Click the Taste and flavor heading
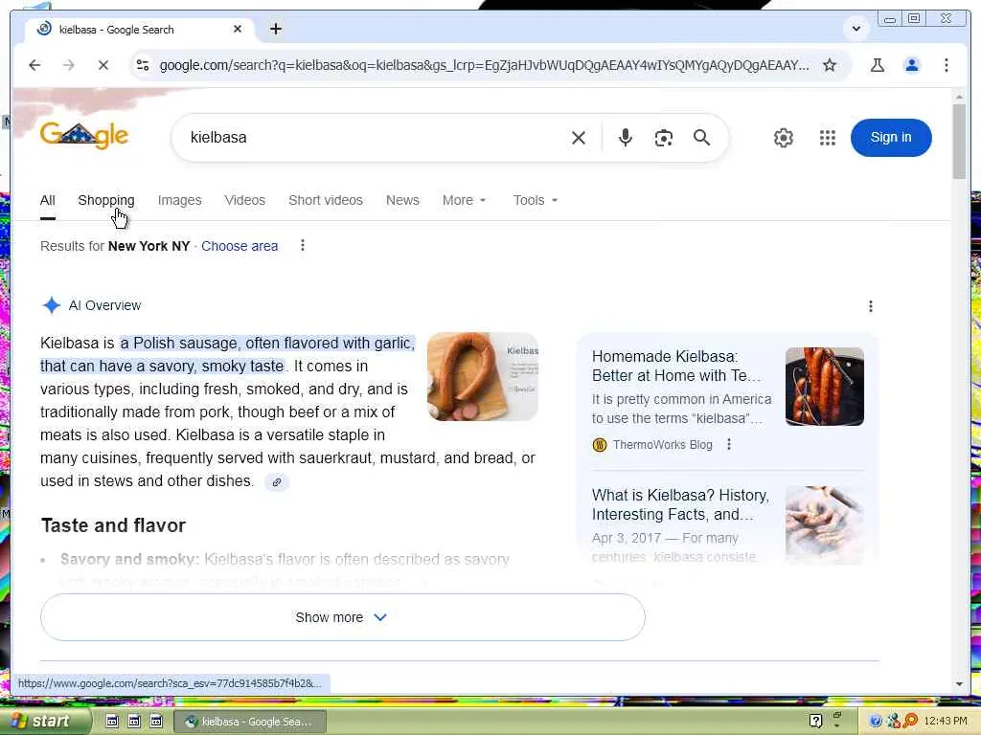Viewport: 981px width, 735px height. click(113, 525)
